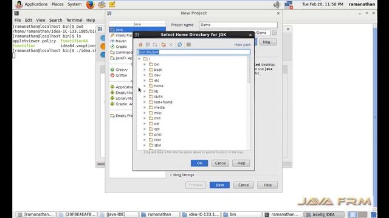Screen dimensions: 389x218
Task: Click the Refresh toolbar icon
Action: [x=180, y=45]
